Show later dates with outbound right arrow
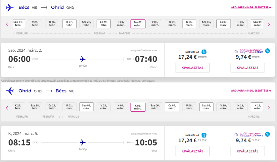 [269, 24]
